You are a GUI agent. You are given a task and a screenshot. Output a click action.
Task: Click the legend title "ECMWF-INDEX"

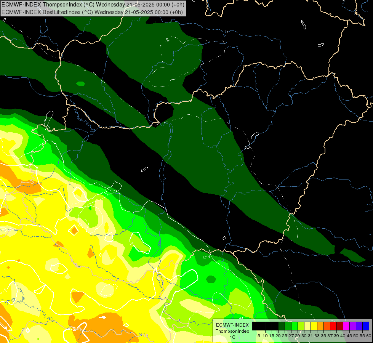pos(232,325)
